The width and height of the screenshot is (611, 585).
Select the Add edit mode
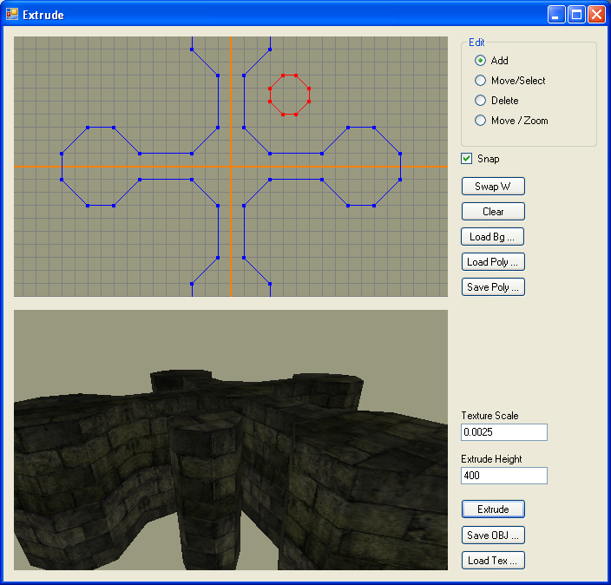[x=481, y=61]
